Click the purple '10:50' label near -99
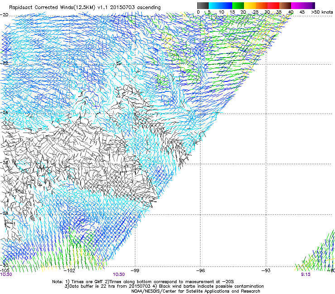This screenshot has height=294, width=335. [x=119, y=275]
